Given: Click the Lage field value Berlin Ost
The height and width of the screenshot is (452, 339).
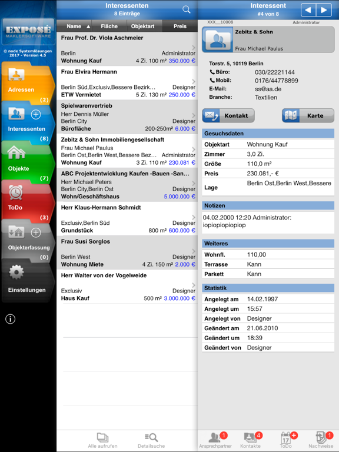Looking at the screenshot, I should [289, 184].
